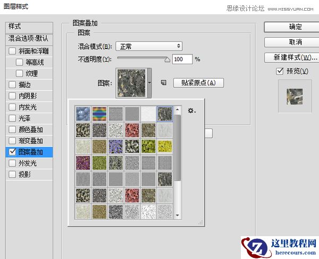
Task: Choose the purple flowers pattern swatch
Action: [x=116, y=146]
